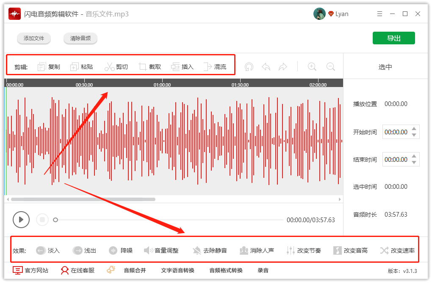Click the playback progress slider handle

pyautogui.click(x=55, y=220)
